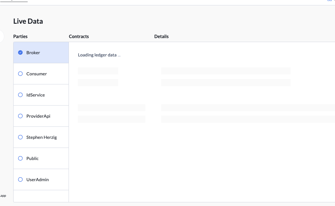
Task: Click the third contracts skeleton placeholder row
Action: (x=111, y=108)
